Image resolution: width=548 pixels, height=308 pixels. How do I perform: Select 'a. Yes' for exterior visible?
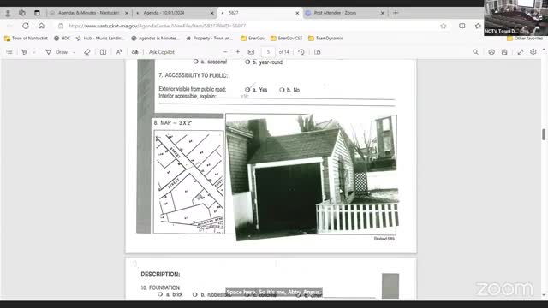(247, 90)
